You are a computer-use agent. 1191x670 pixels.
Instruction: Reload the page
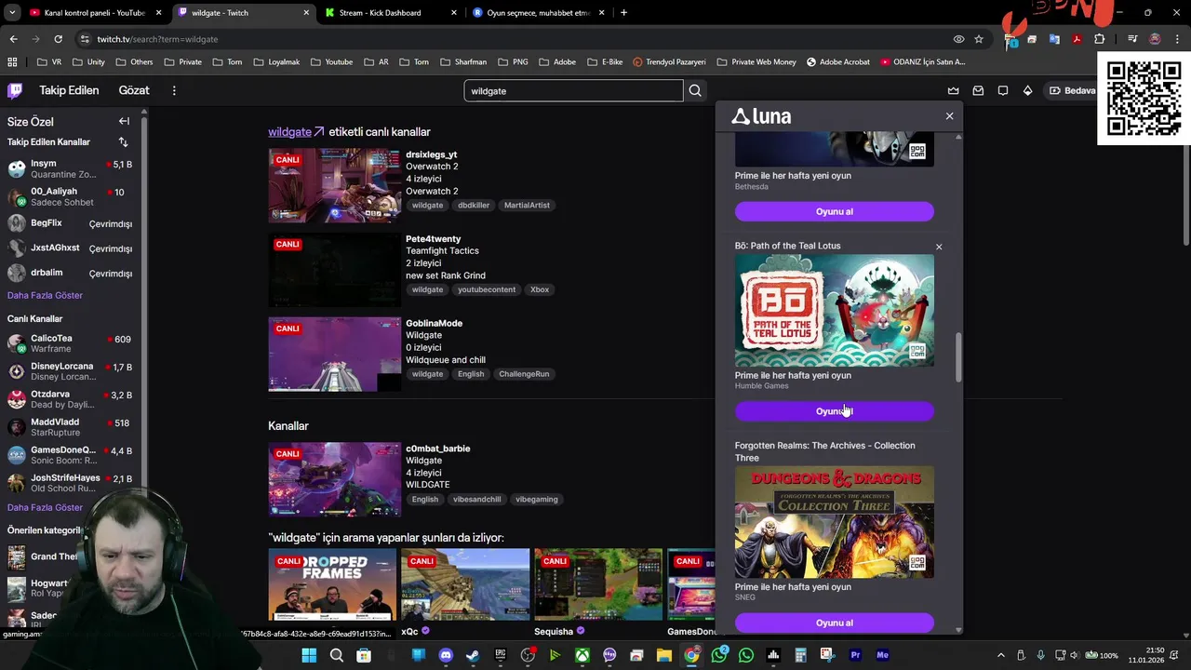pos(58,39)
